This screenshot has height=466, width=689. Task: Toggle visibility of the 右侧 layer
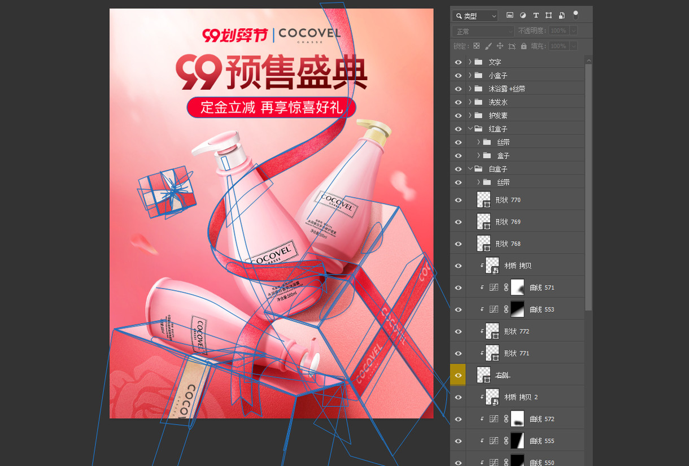[458, 375]
